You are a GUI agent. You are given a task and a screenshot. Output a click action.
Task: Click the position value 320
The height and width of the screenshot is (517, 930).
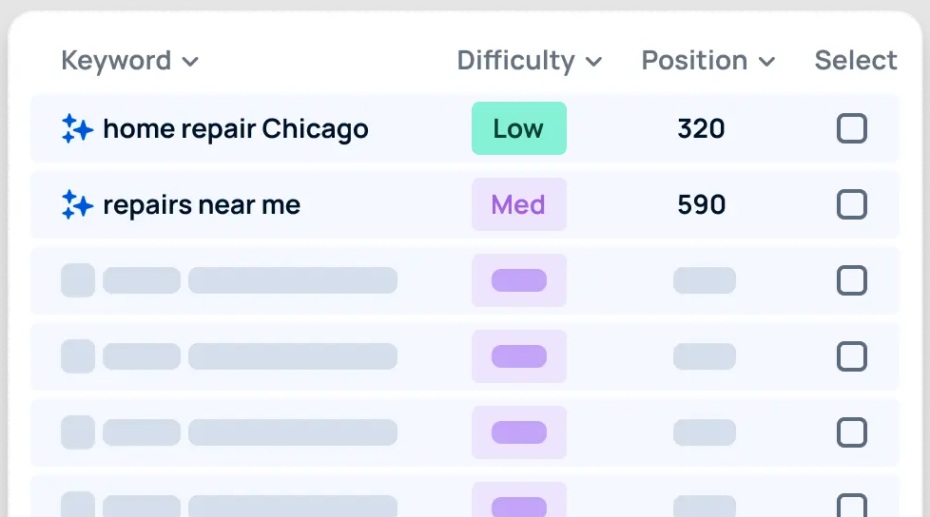point(702,128)
